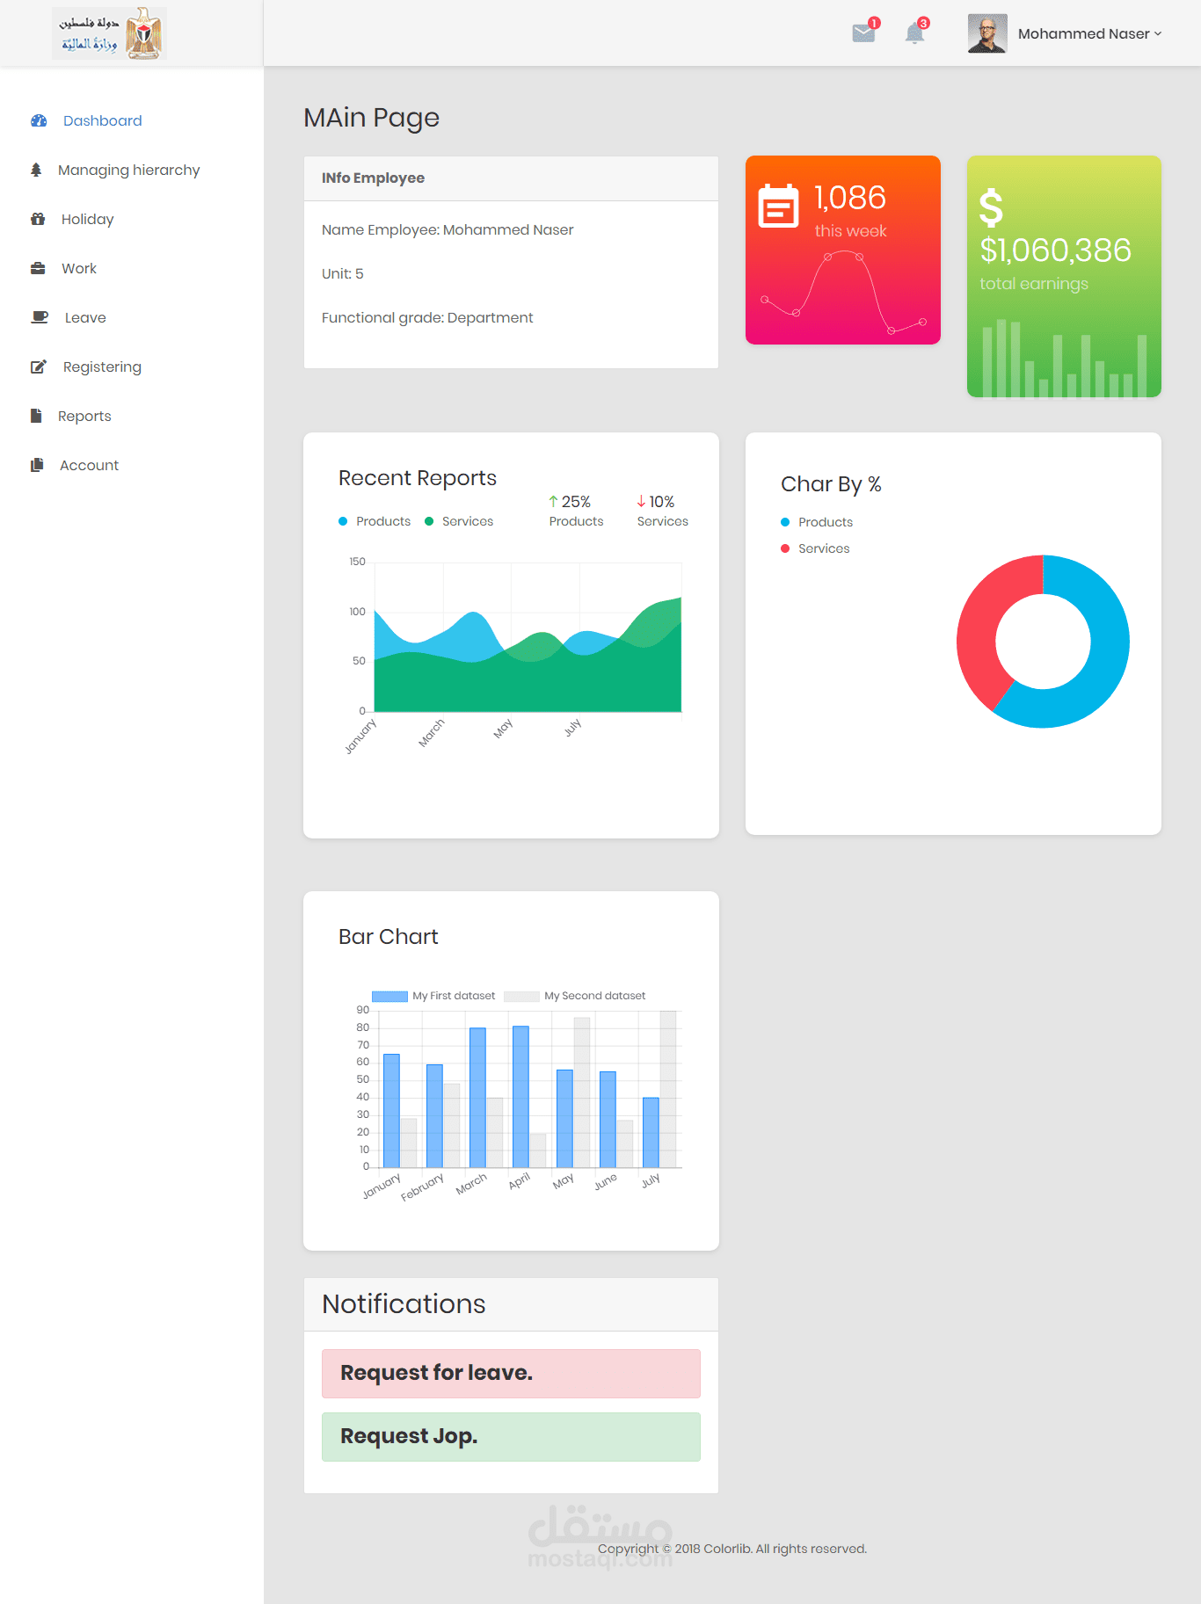Click the dollar sign icon on green card
This screenshot has height=1604, width=1201.
pyautogui.click(x=991, y=208)
